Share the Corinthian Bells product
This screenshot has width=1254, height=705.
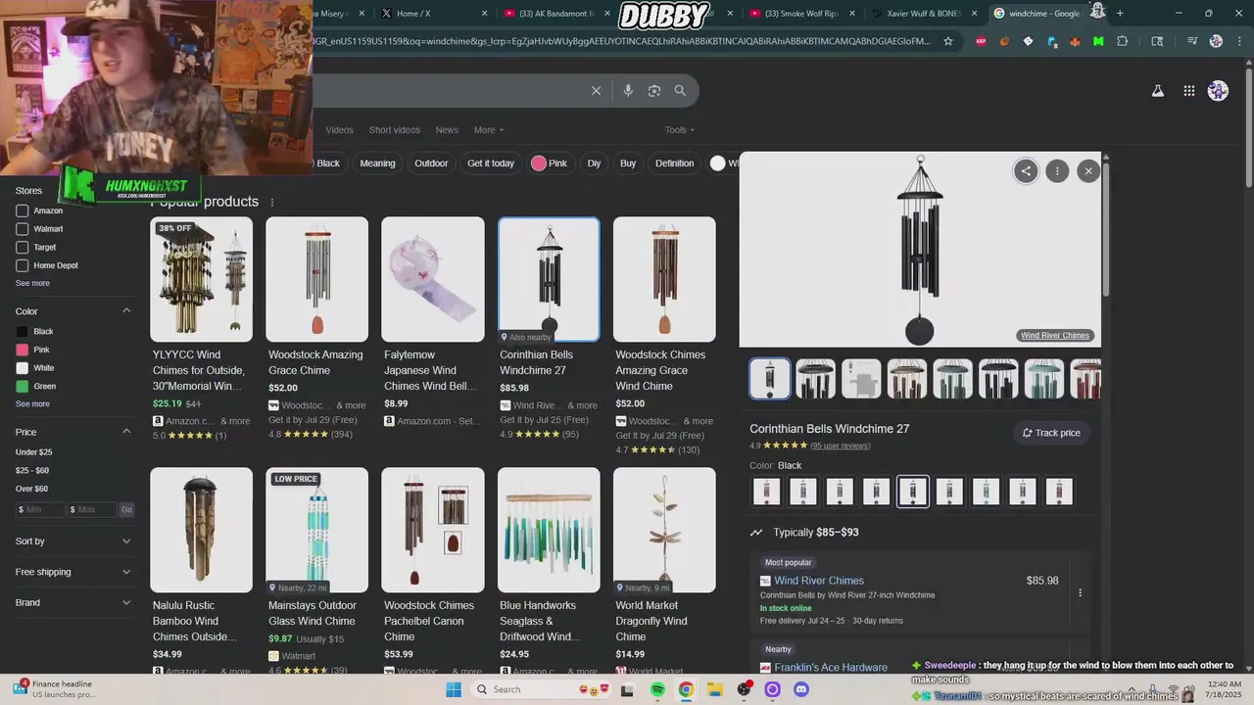1026,171
